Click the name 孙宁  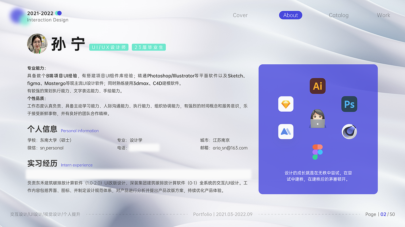pos(68,44)
